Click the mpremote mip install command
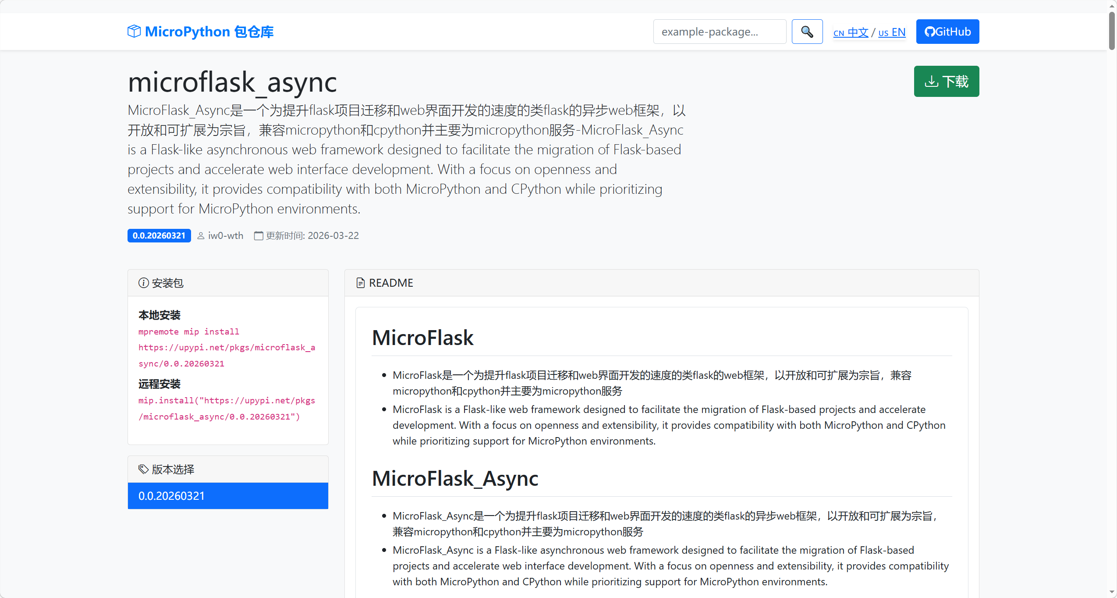1117x598 pixels. [x=227, y=348]
